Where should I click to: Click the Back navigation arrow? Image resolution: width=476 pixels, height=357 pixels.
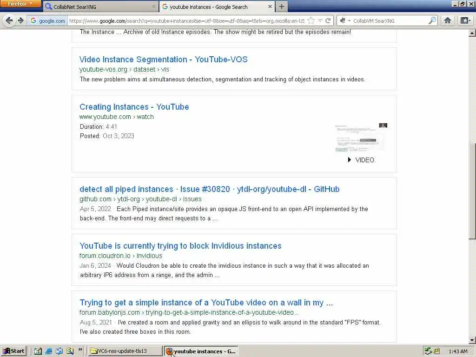click(9, 20)
